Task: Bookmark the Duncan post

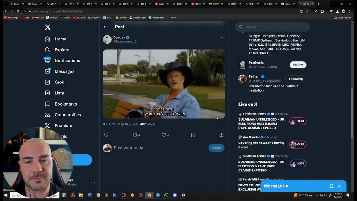Action: [193, 135]
